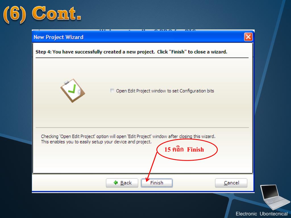This screenshot has width=291, height=218.
Task: Click the green arrow icon on Back
Action: [116, 183]
